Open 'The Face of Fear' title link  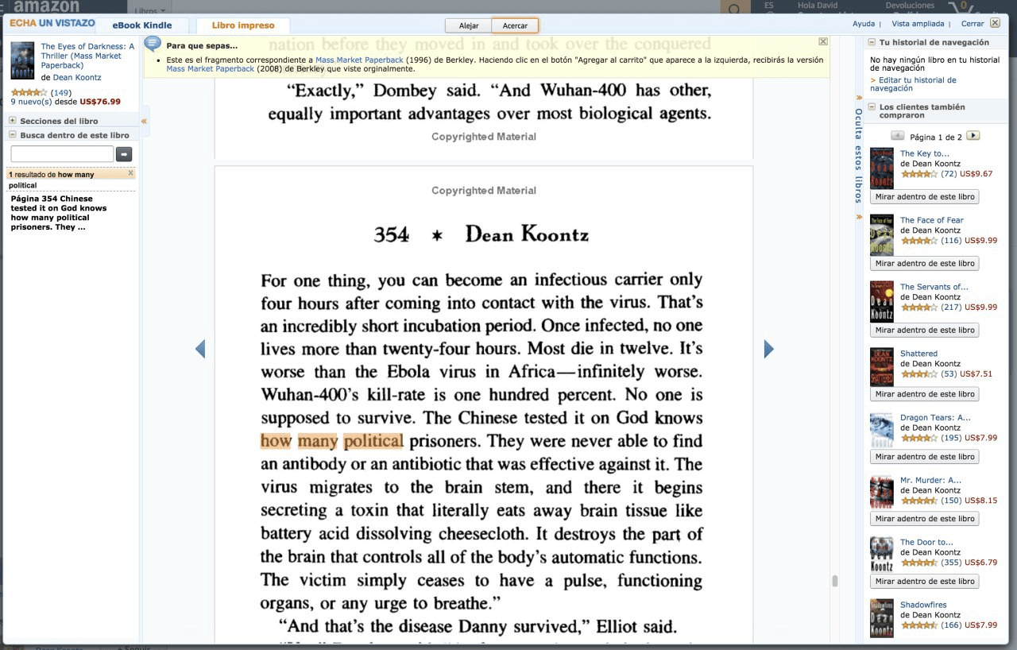(x=931, y=220)
